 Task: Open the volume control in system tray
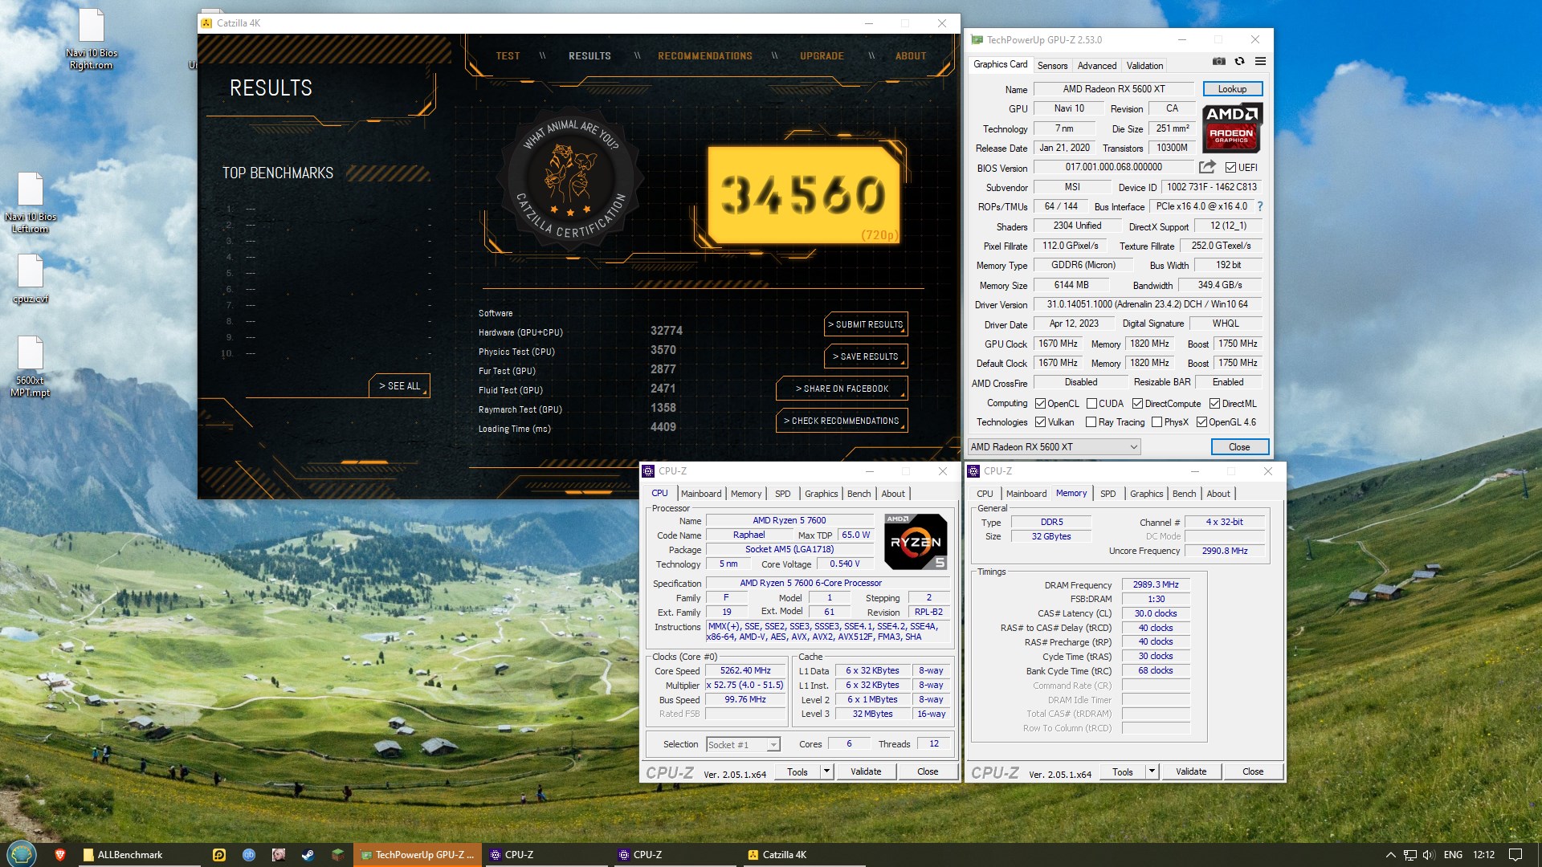(1429, 855)
